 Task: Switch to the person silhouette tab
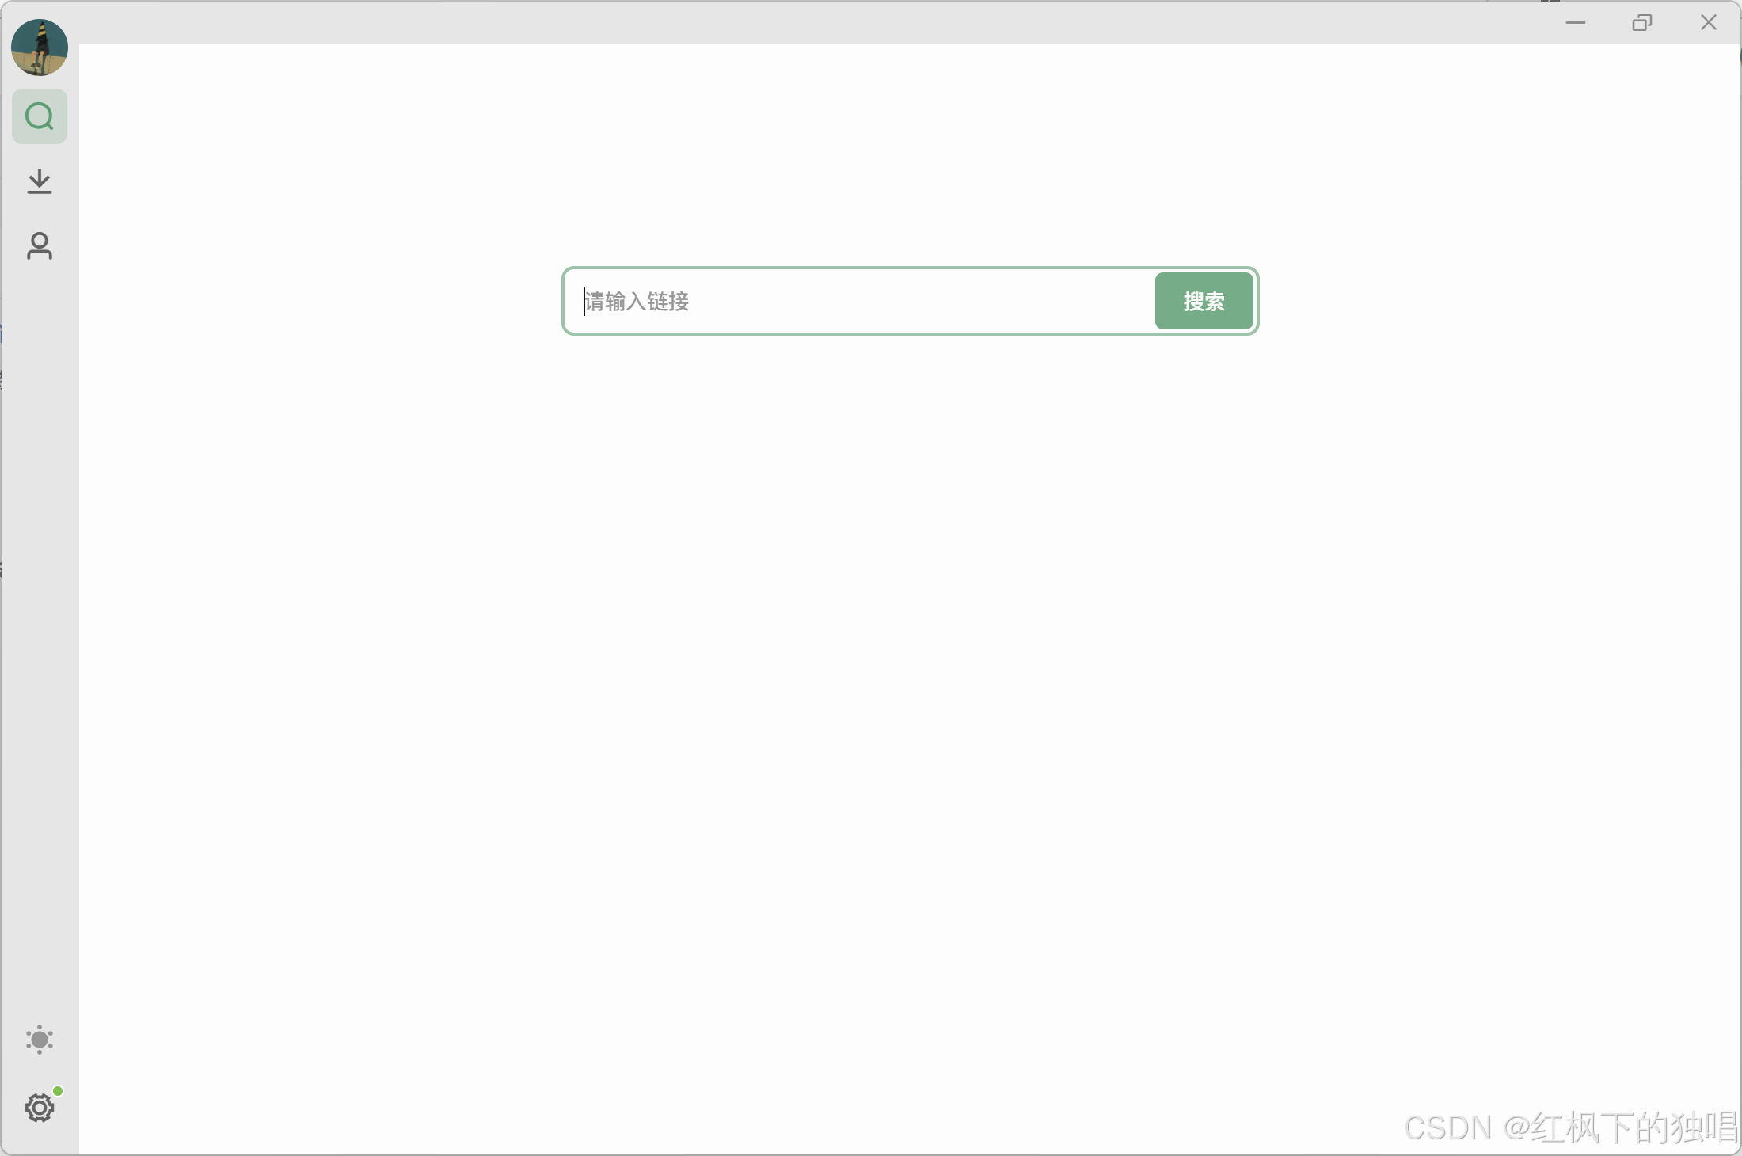tap(40, 246)
